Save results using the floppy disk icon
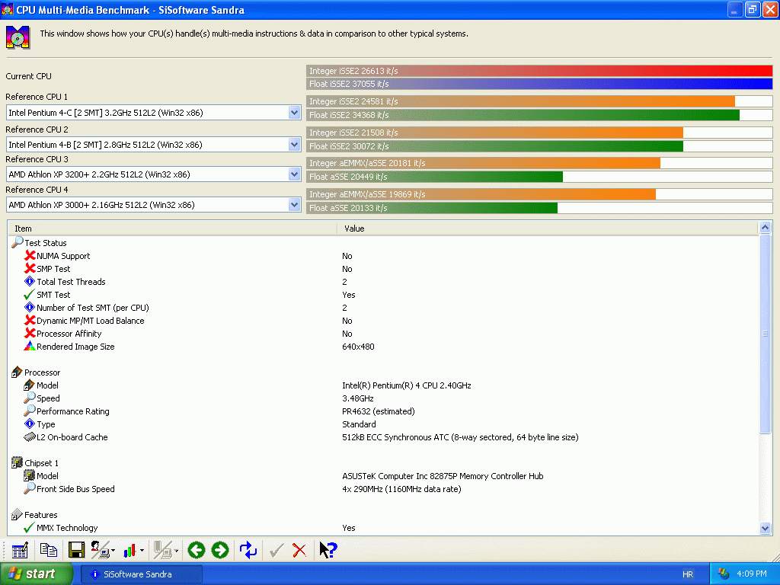This screenshot has height=585, width=780. [x=76, y=550]
